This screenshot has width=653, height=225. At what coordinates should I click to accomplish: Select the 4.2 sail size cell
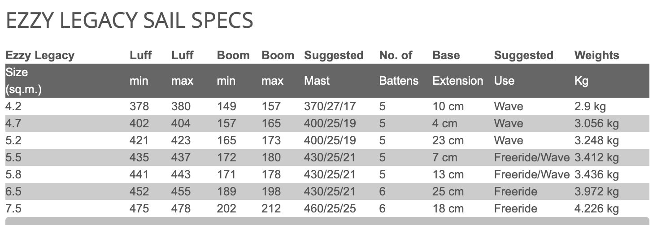point(13,107)
